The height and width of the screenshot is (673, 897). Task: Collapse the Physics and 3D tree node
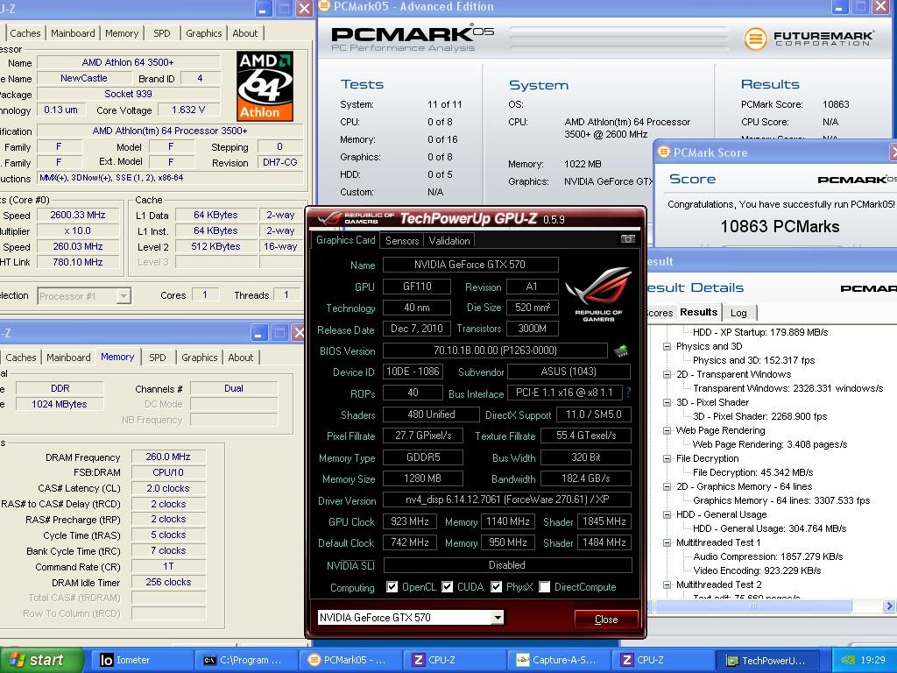[x=667, y=346]
